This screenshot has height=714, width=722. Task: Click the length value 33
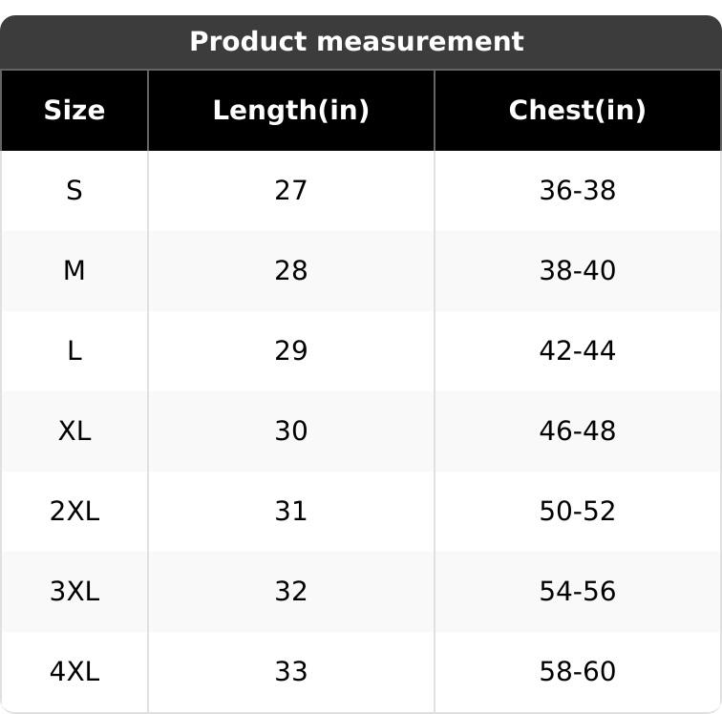(x=290, y=672)
